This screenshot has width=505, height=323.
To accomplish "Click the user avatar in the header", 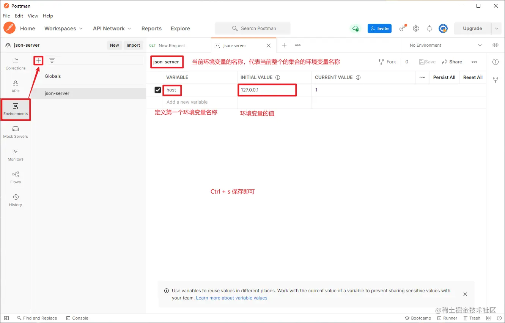I will coord(443,28).
